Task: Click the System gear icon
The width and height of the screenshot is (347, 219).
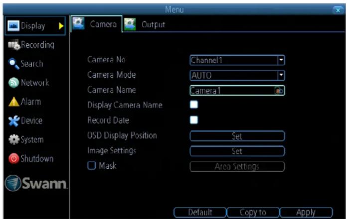Action: pos(14,140)
